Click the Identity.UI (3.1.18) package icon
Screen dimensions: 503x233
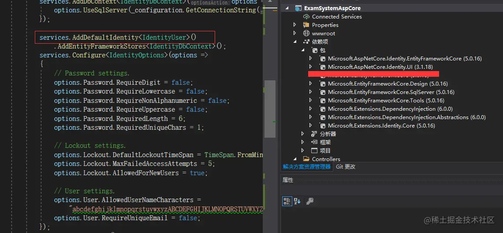click(322, 67)
